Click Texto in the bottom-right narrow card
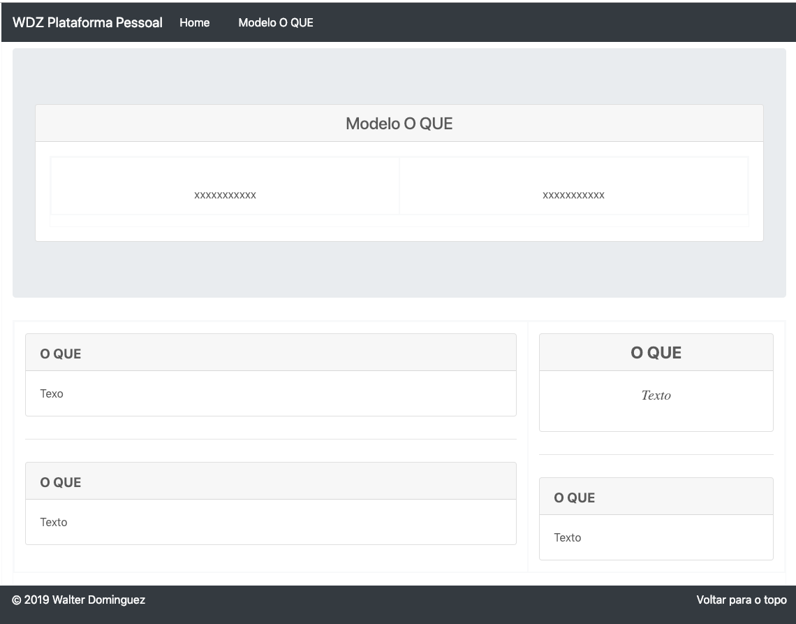796x624 pixels. pos(567,537)
